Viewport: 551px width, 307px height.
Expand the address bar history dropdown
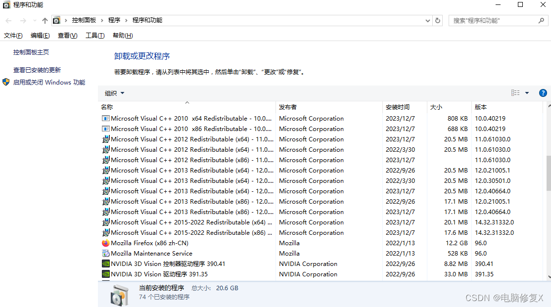tap(428, 20)
